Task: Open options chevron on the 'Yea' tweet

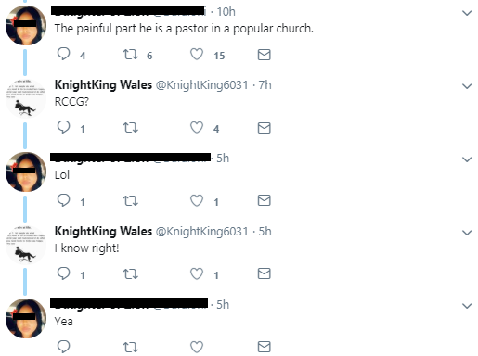Action: [467, 306]
